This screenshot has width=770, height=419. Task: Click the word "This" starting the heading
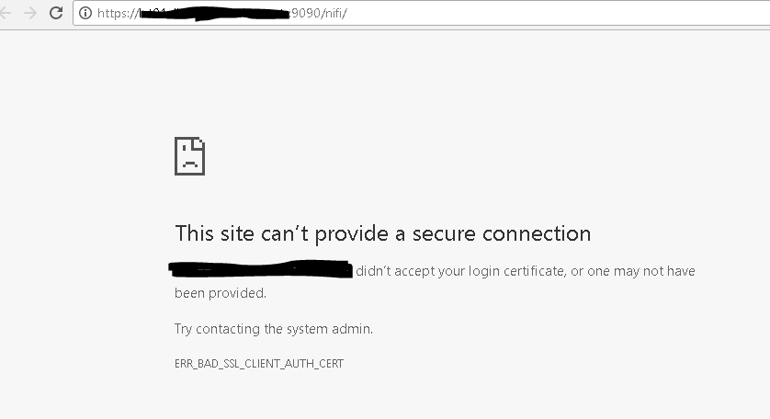(194, 233)
